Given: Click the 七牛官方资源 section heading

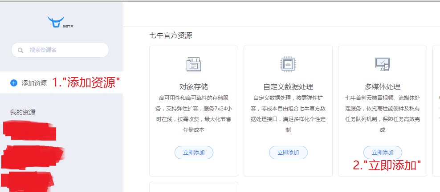Looking at the screenshot, I should click(x=171, y=35).
